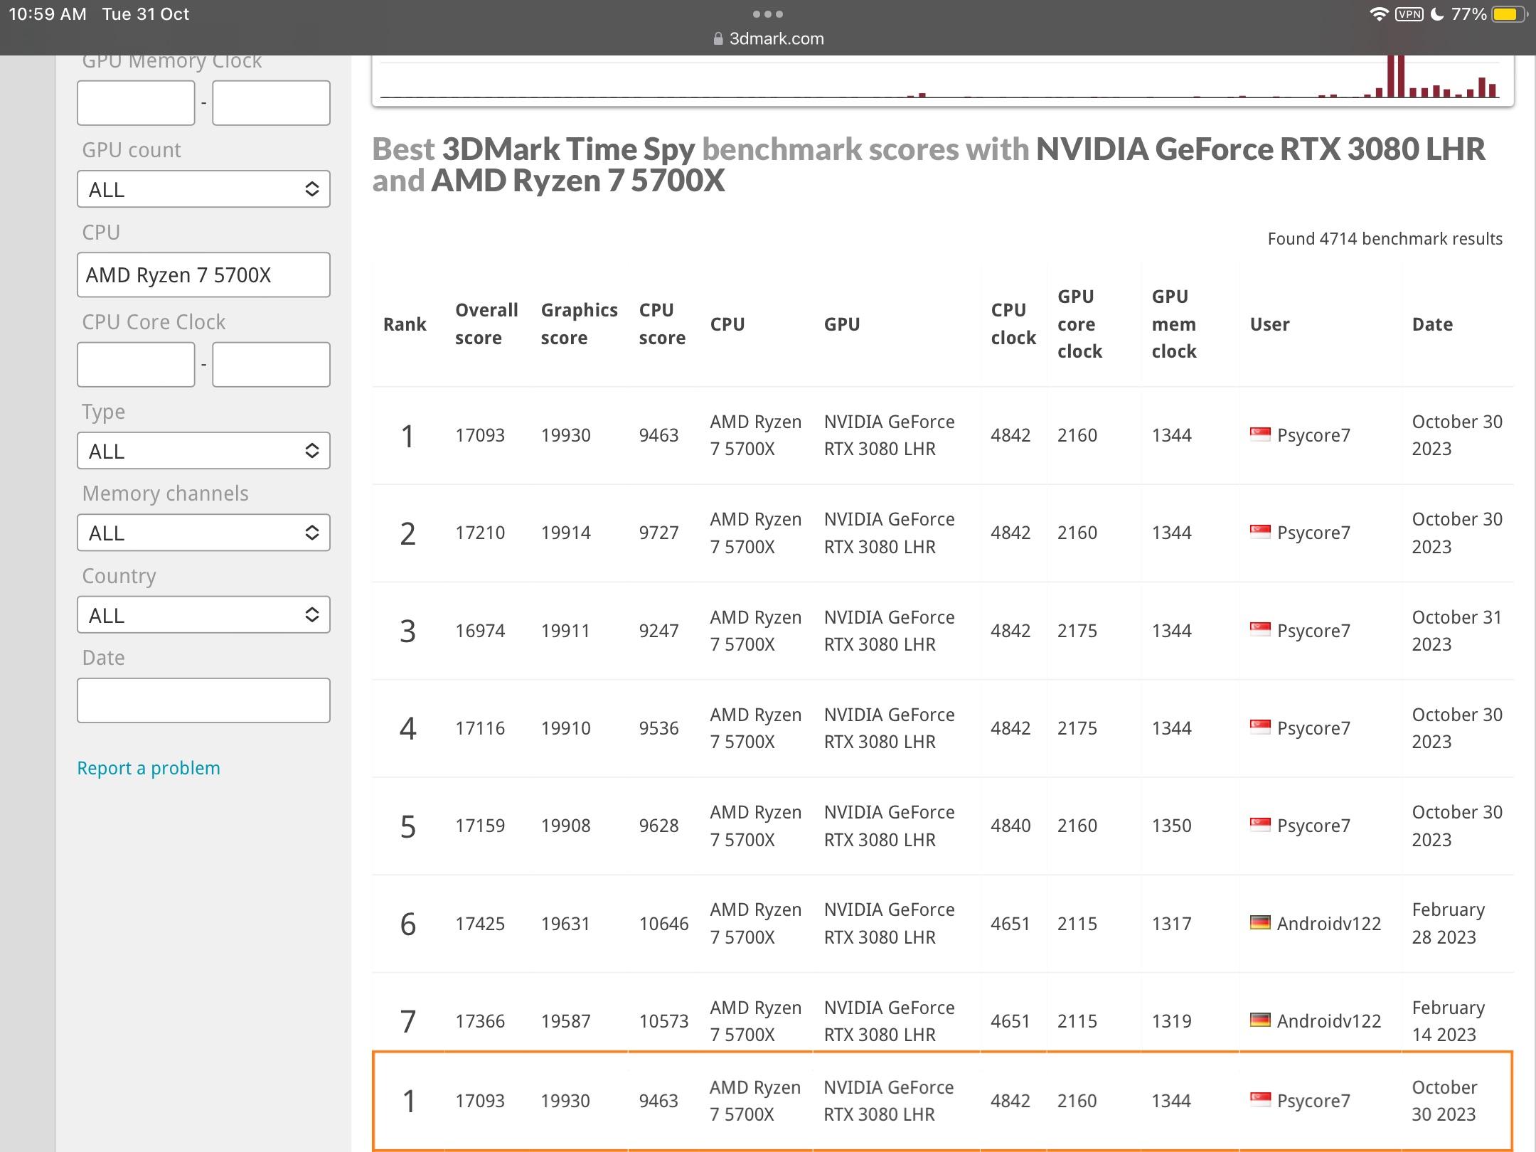This screenshot has width=1536, height=1152.
Task: Open the Memory channels dropdown
Action: coord(203,533)
